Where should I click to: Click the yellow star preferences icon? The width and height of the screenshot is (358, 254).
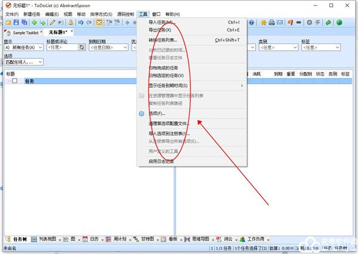pos(263,23)
